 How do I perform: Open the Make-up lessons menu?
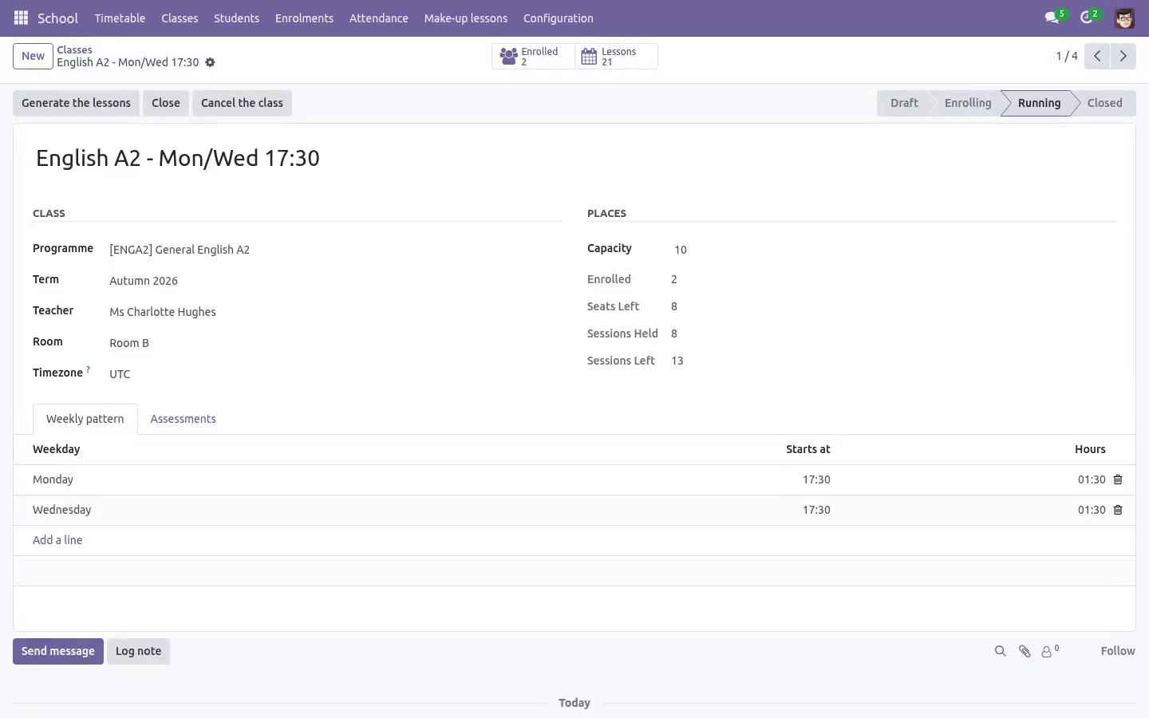click(x=466, y=18)
